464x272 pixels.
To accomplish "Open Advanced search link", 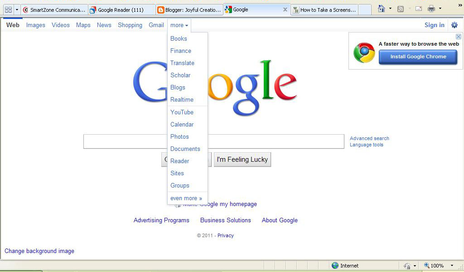I will point(369,138).
